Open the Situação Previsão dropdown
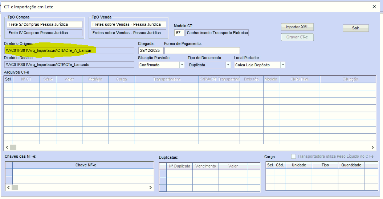The image size is (383, 199). (182, 65)
